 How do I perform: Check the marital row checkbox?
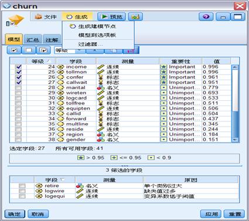[18, 87]
